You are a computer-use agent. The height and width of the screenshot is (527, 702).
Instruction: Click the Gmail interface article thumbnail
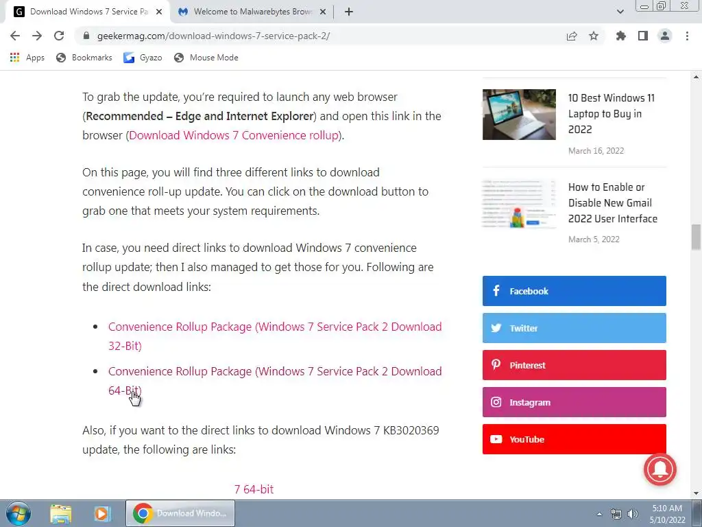click(519, 203)
